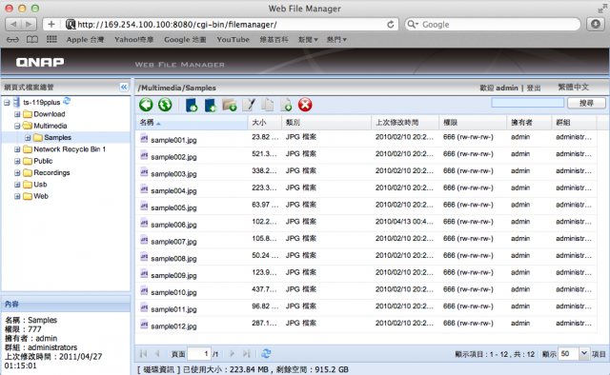Click the browser reload icon in address bar
Screen dimensions: 610x375
point(391,25)
